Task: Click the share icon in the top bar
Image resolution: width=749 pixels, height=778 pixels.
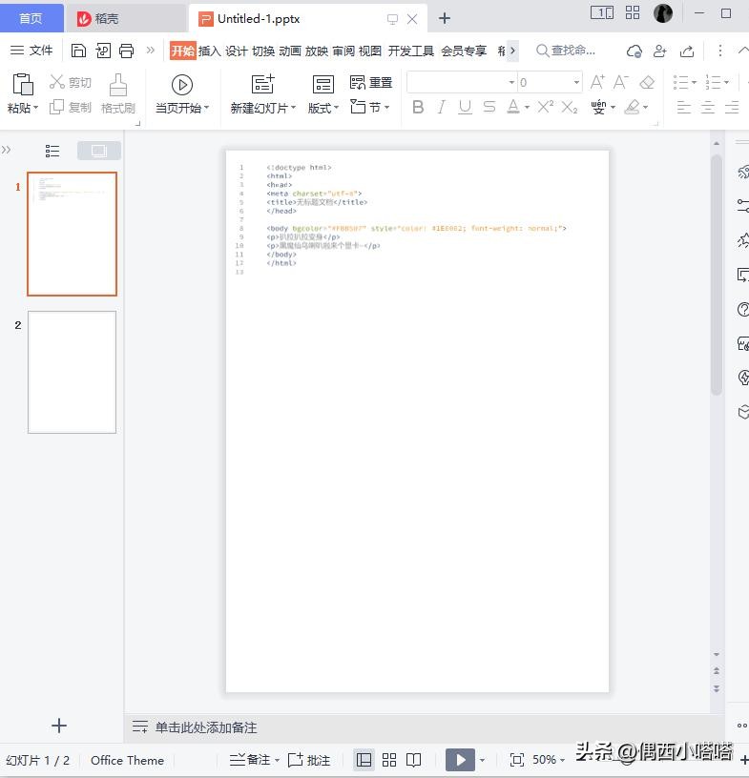Action: point(687,51)
